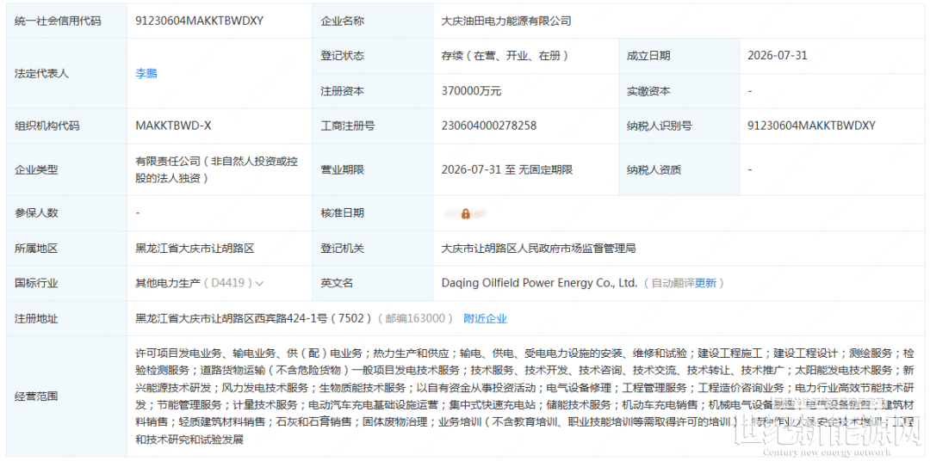Click the 所属地区 label cell
The image size is (930, 461).
click(67, 249)
